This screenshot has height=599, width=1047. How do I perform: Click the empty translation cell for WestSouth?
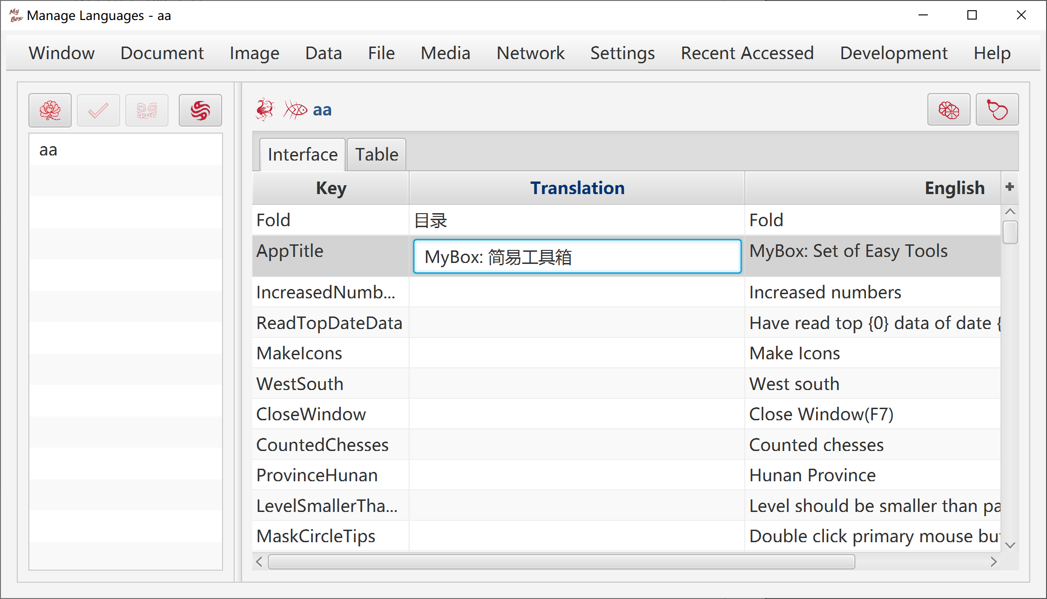(577, 384)
